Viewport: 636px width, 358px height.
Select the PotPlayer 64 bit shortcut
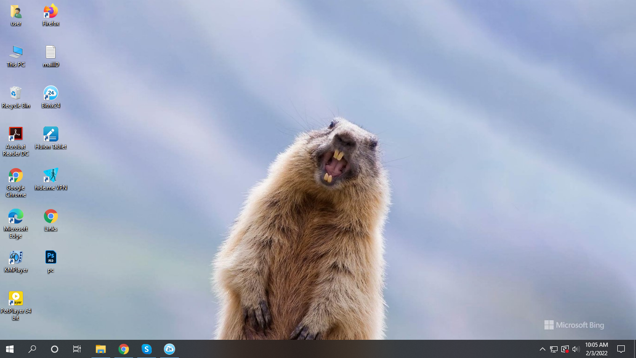pos(15,299)
